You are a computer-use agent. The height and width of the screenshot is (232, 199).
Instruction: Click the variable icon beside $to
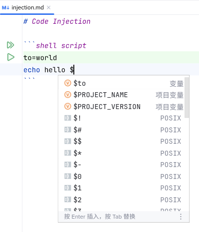pos(68,83)
